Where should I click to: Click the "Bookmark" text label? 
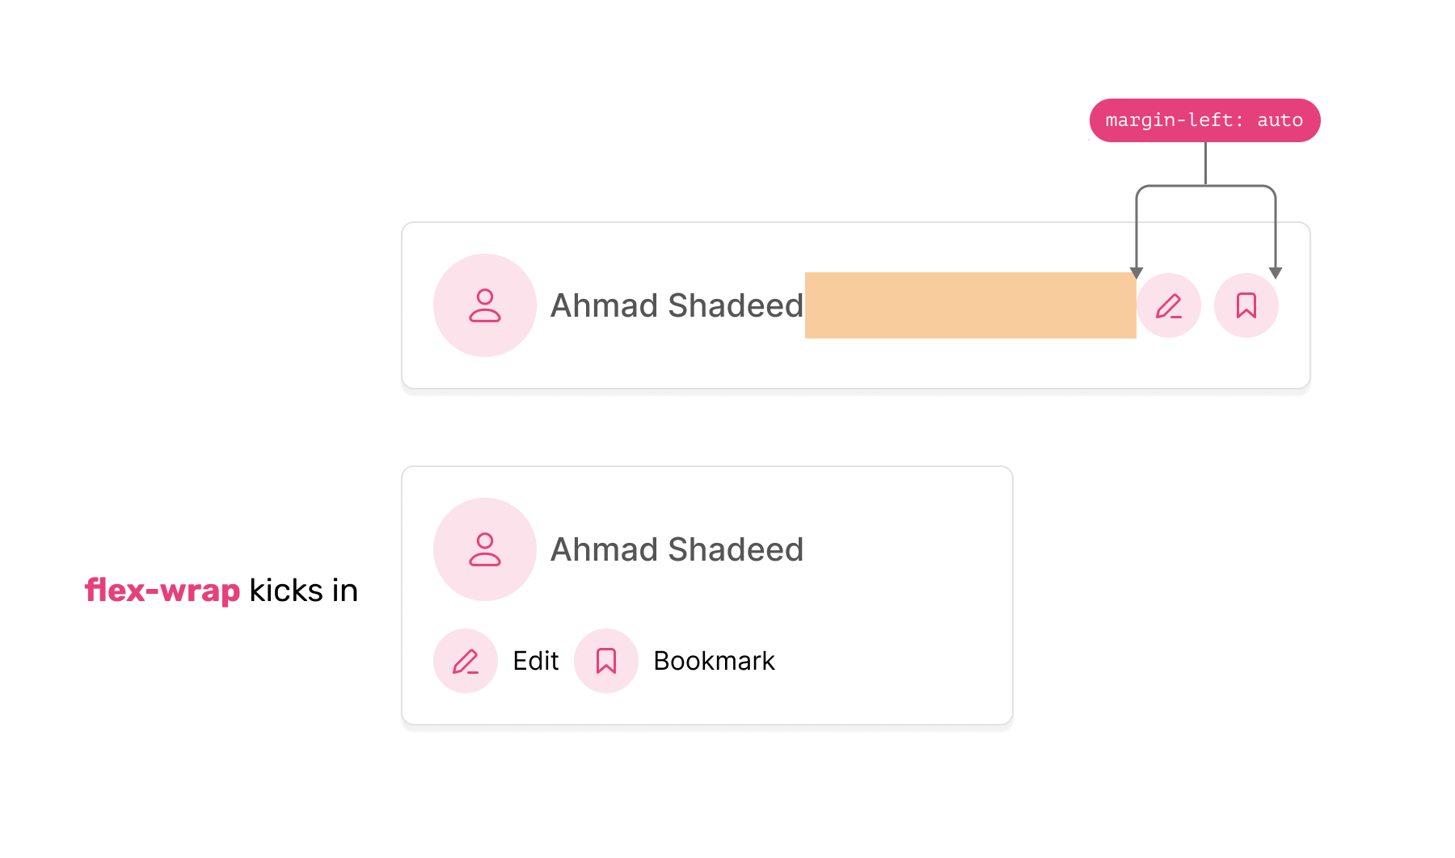pyautogui.click(x=714, y=661)
